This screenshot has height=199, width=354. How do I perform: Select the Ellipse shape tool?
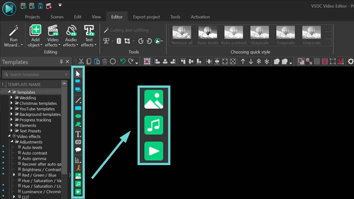(78, 116)
